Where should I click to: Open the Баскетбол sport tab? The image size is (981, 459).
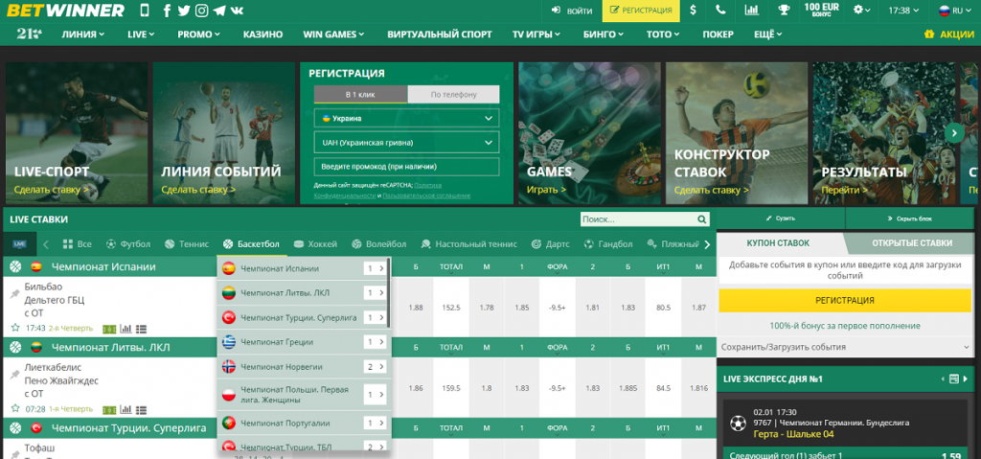pyautogui.click(x=252, y=244)
